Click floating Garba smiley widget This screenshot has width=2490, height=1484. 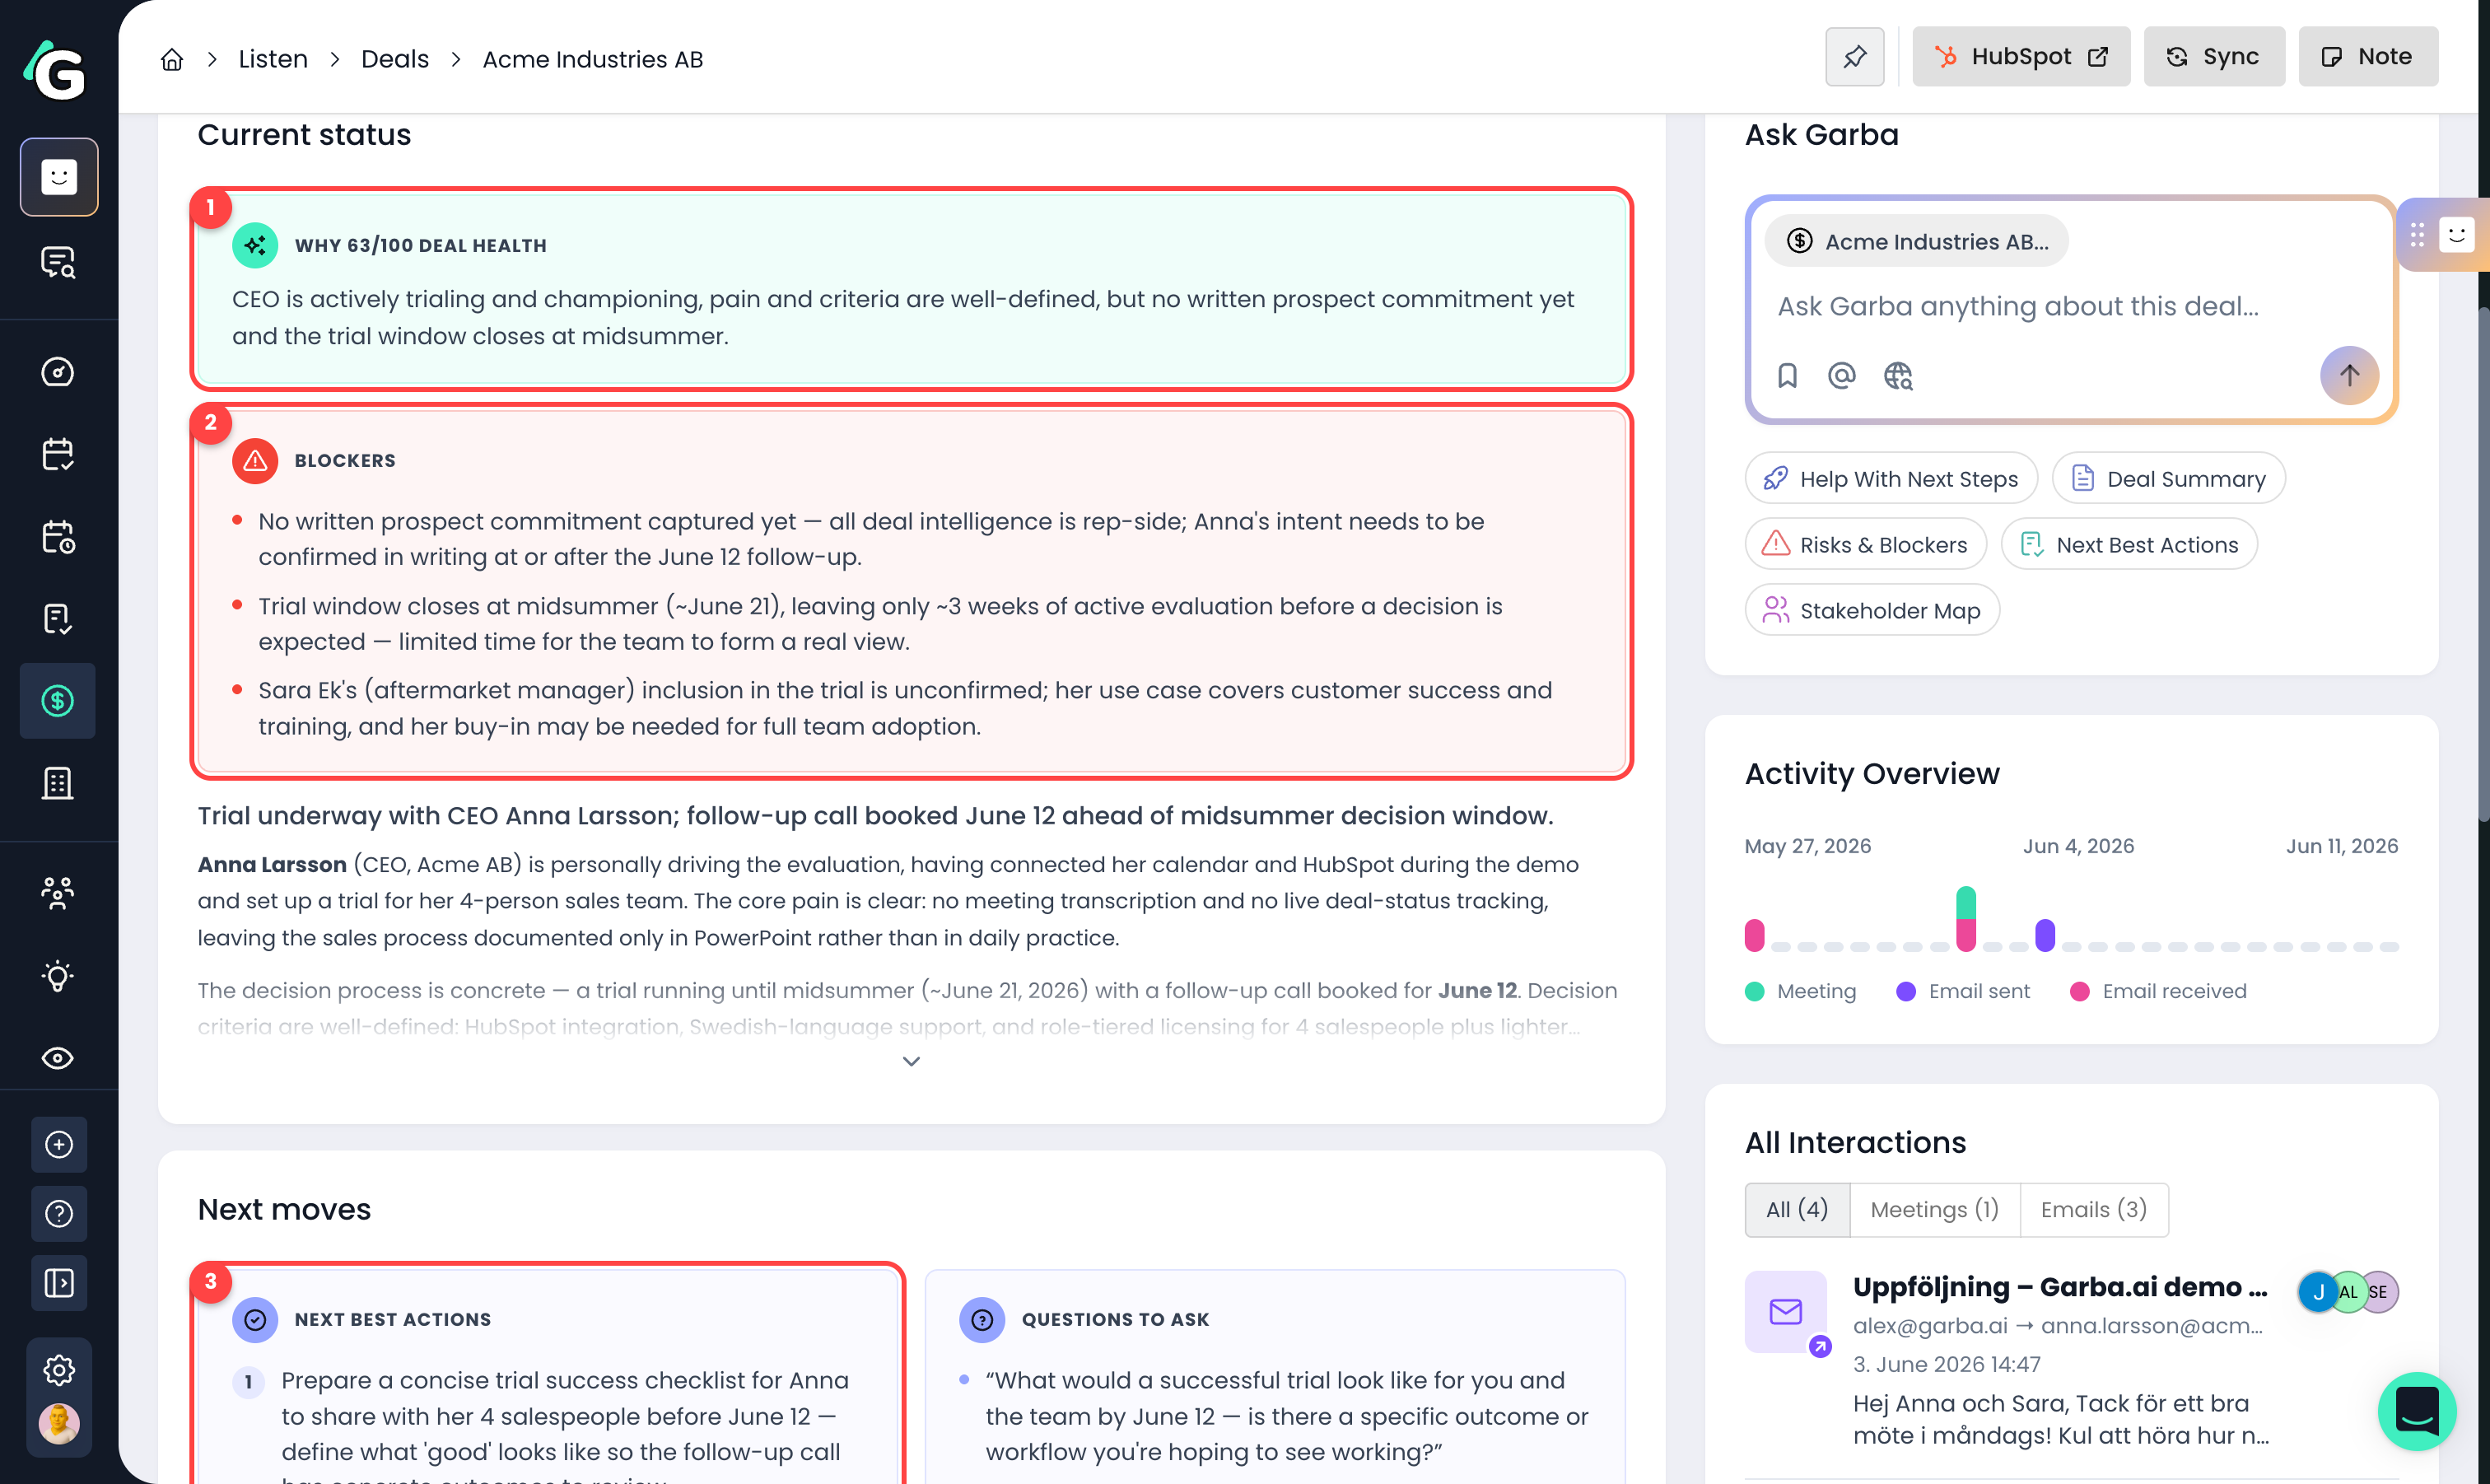2456,235
